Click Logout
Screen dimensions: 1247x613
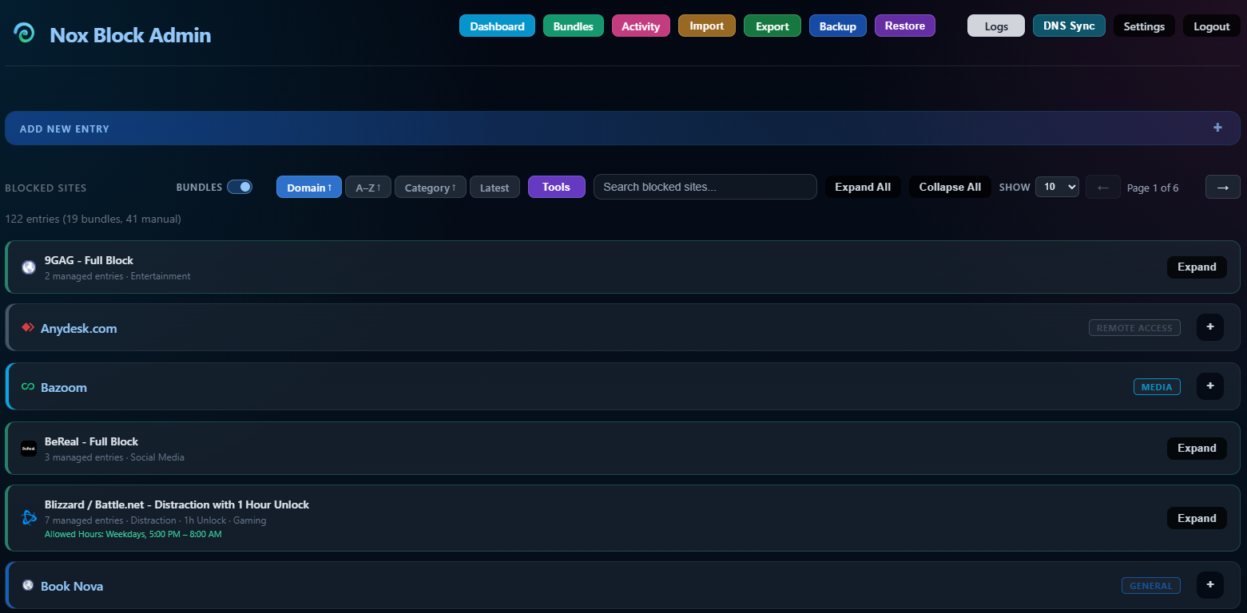tap(1212, 26)
